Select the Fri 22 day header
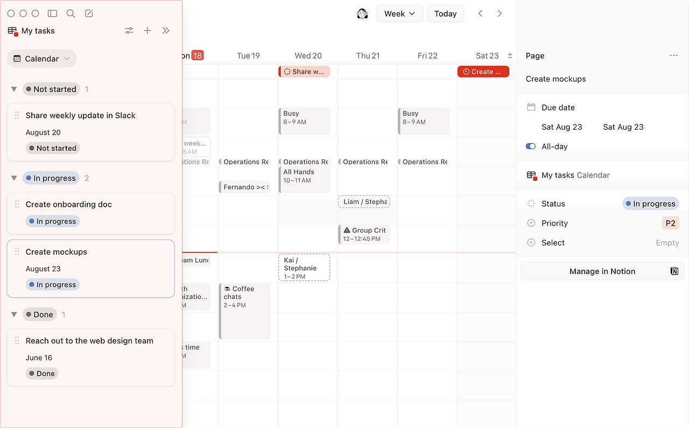689x428 pixels. (427, 55)
